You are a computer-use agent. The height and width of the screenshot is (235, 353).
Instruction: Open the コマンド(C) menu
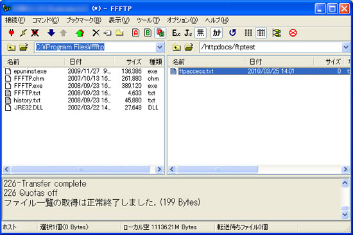46,20
